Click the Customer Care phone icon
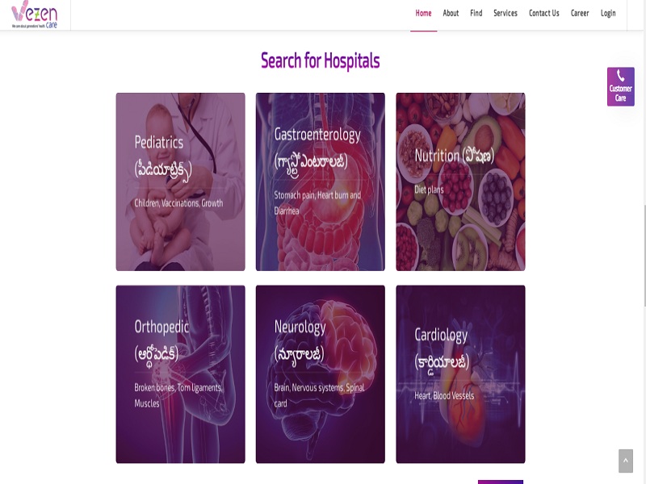646x484 pixels. coord(620,76)
